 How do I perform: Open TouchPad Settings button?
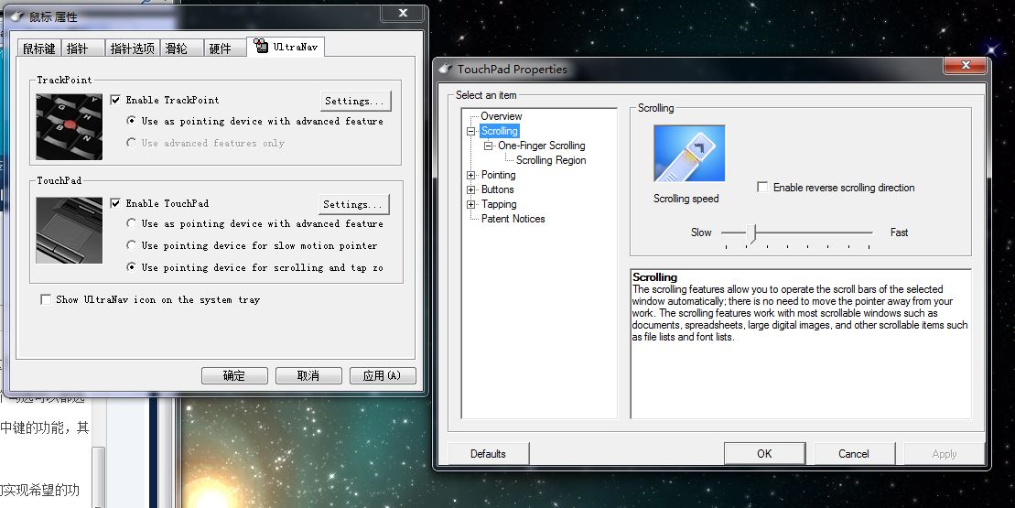click(354, 204)
